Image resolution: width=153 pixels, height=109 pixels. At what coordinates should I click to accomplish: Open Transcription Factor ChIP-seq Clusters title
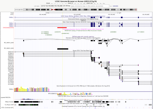pyautogui.click(x=83, y=103)
